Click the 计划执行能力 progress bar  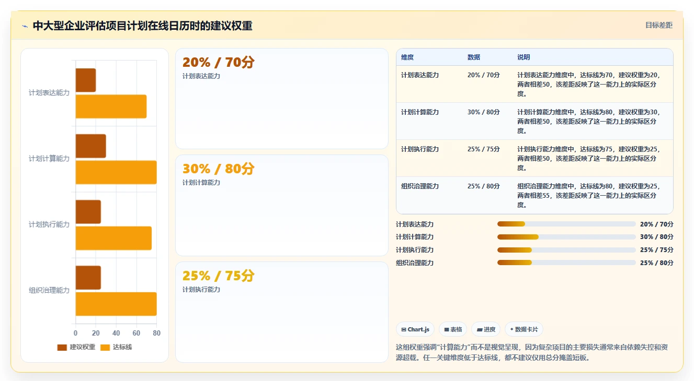[566, 249]
